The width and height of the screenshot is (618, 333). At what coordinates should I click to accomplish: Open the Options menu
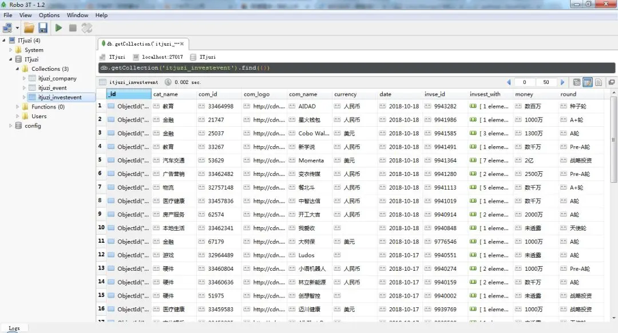(49, 15)
